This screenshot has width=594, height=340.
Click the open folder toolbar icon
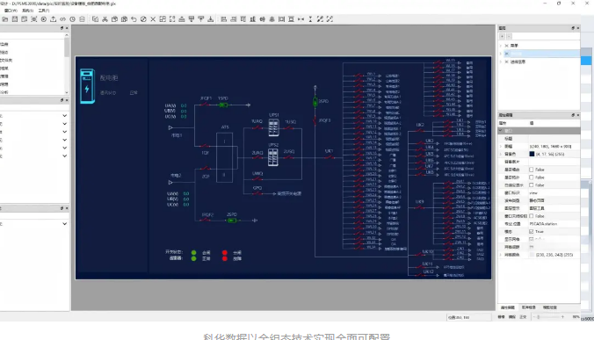pyautogui.click(x=5, y=19)
